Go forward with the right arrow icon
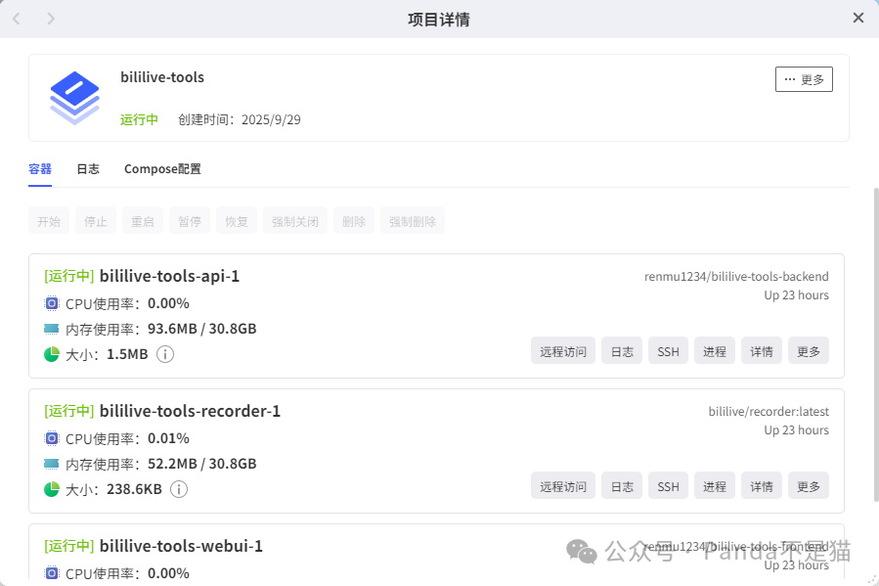The height and width of the screenshot is (586, 879). [51, 19]
